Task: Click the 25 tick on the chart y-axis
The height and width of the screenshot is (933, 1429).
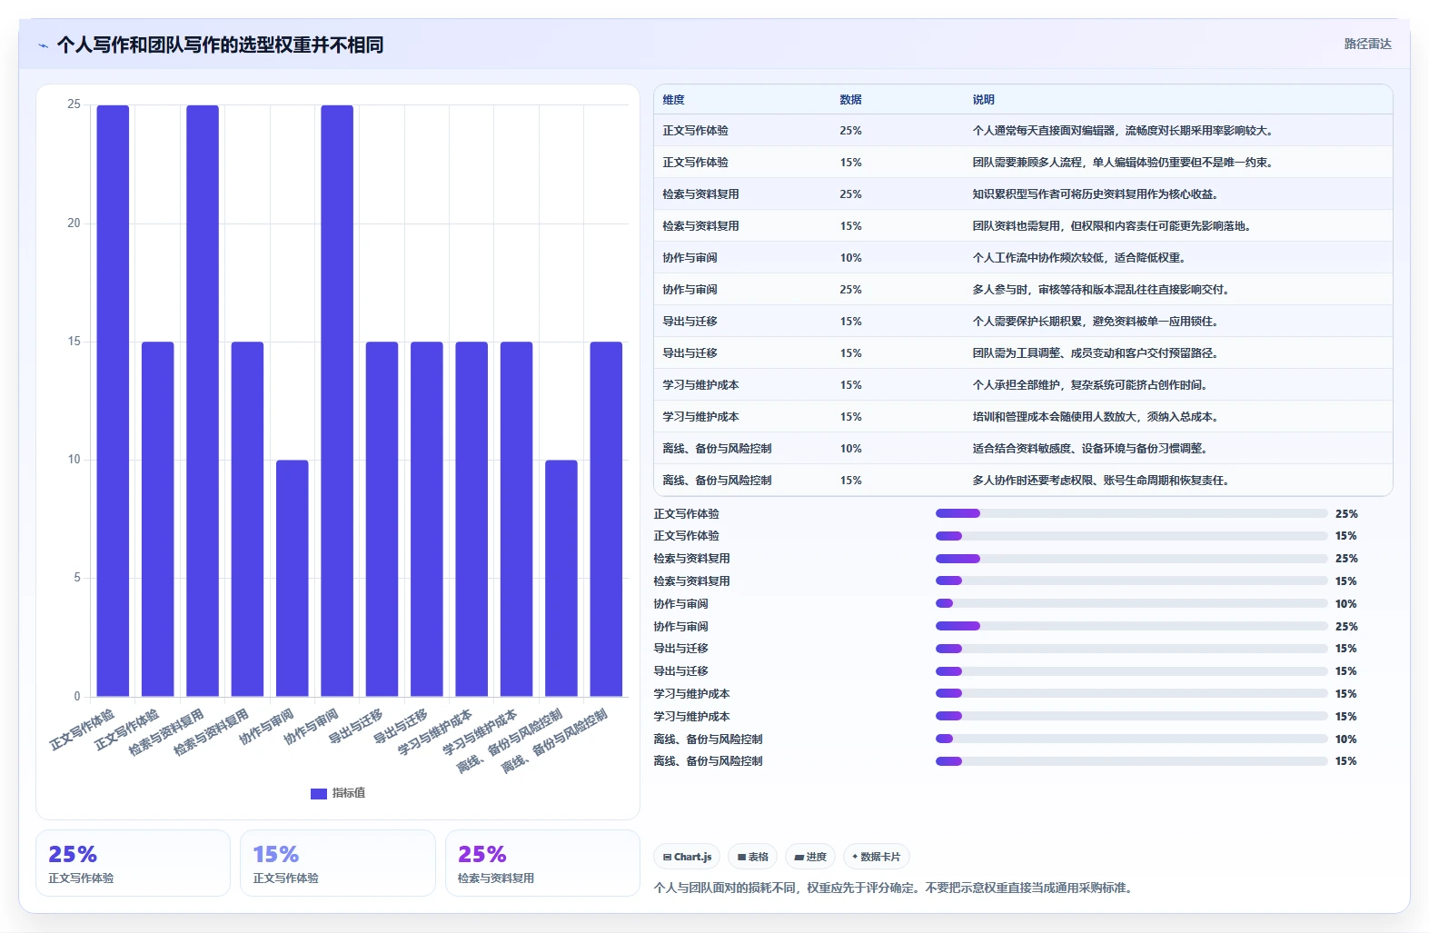Action: coord(74,104)
